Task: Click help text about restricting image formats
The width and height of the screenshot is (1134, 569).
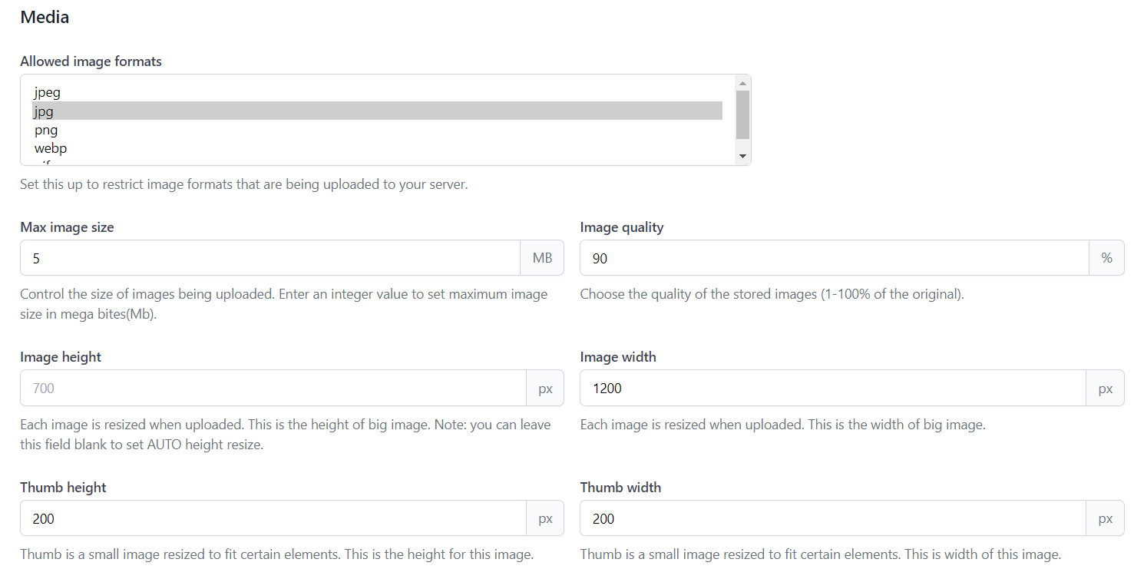Action: coord(243,185)
